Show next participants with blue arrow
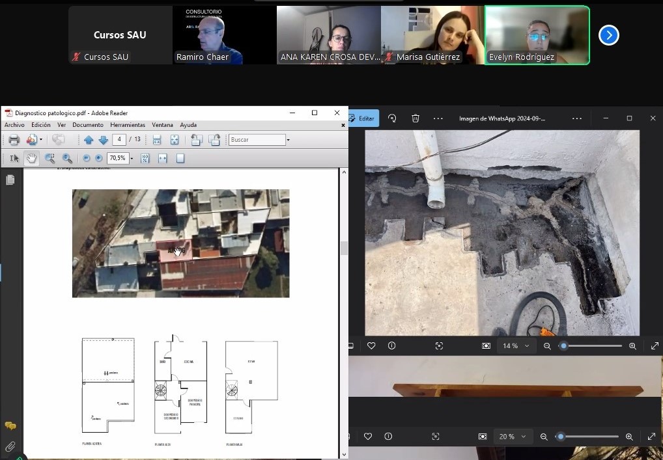The height and width of the screenshot is (460, 663). 609,35
